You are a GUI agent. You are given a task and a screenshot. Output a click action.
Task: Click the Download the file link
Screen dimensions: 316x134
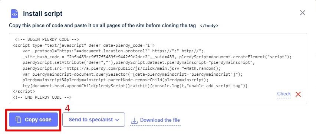[x=160, y=120]
